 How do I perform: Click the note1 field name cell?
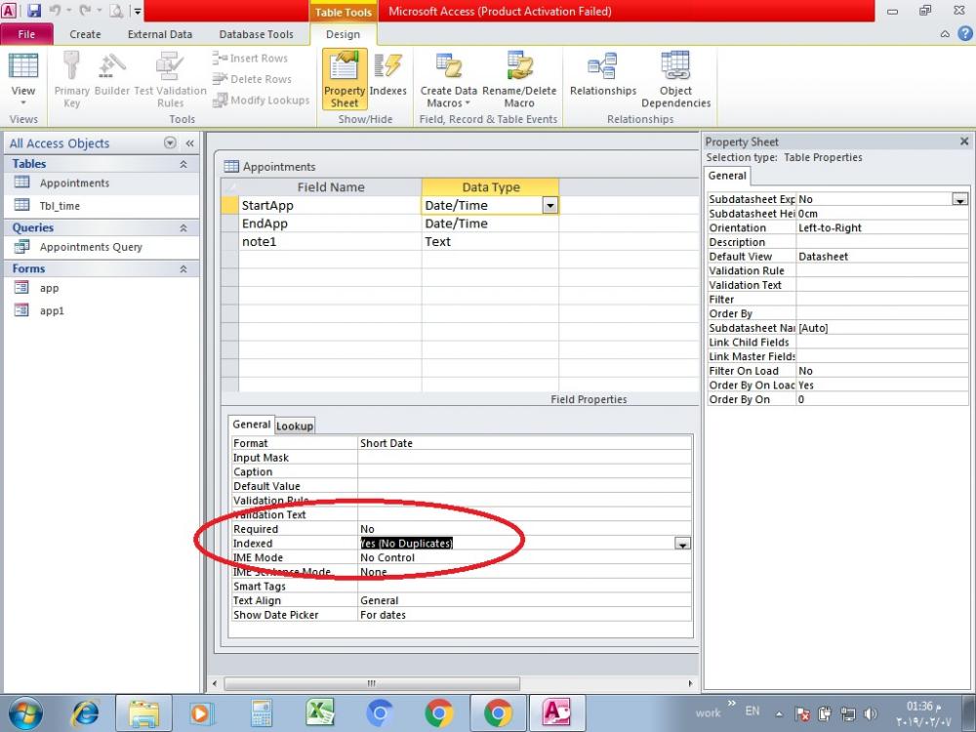coord(330,241)
